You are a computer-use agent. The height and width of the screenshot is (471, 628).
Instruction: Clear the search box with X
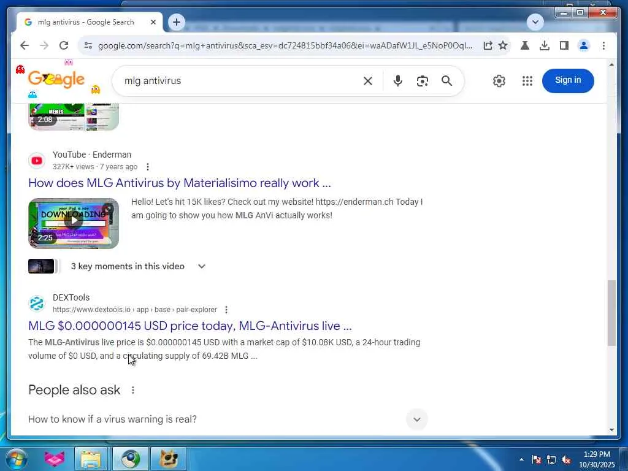[x=368, y=81]
